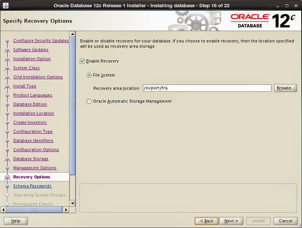Open the Database Identifiers step
302x228 pixels.
coord(33,141)
